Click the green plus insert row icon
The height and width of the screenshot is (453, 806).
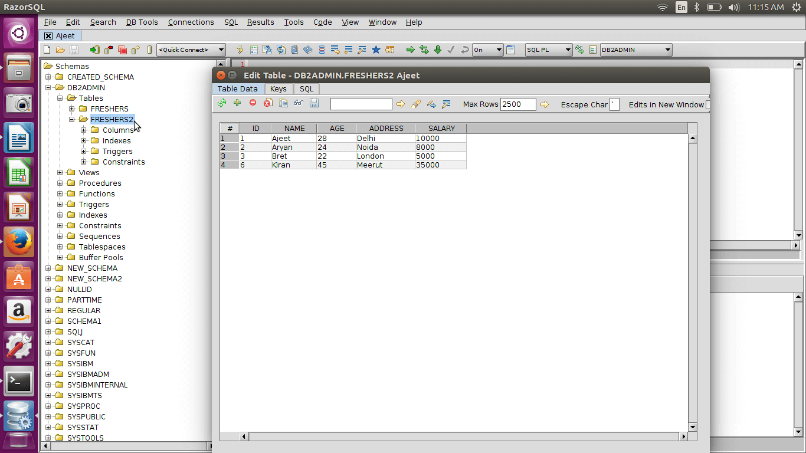[x=237, y=103]
